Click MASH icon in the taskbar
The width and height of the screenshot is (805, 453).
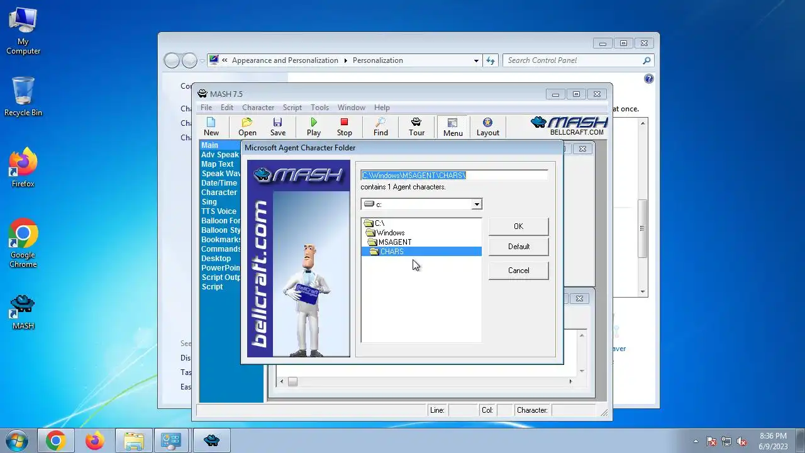[212, 440]
